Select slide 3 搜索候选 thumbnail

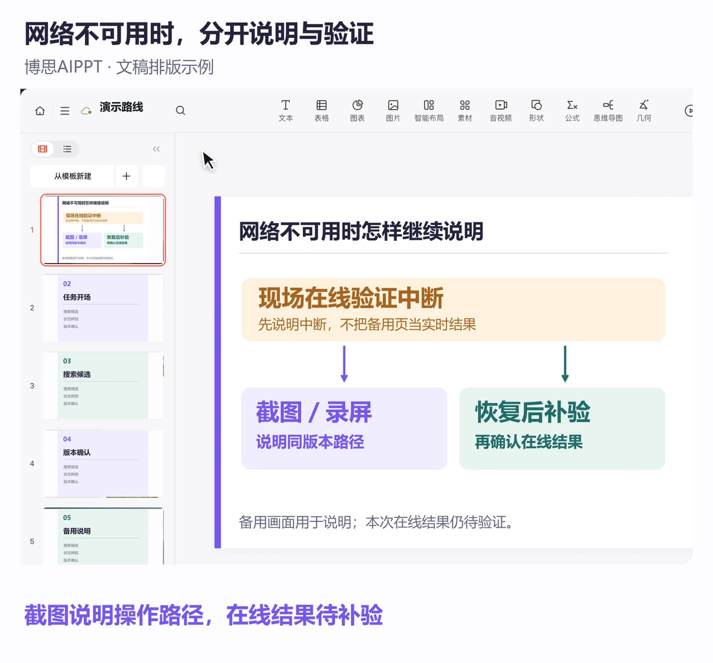pos(103,385)
